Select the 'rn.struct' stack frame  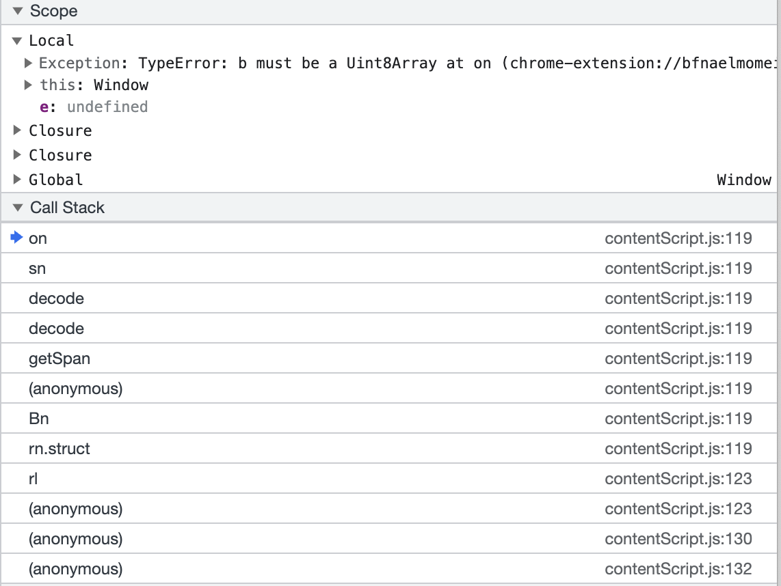click(x=59, y=449)
